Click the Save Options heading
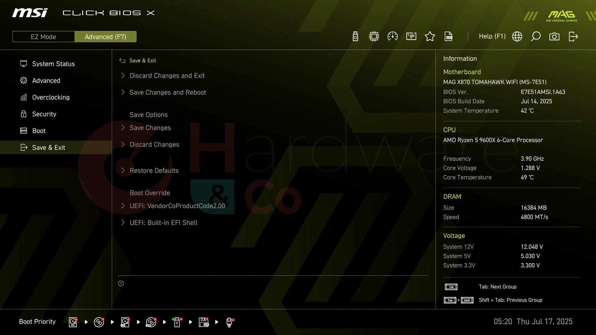 [x=149, y=115]
